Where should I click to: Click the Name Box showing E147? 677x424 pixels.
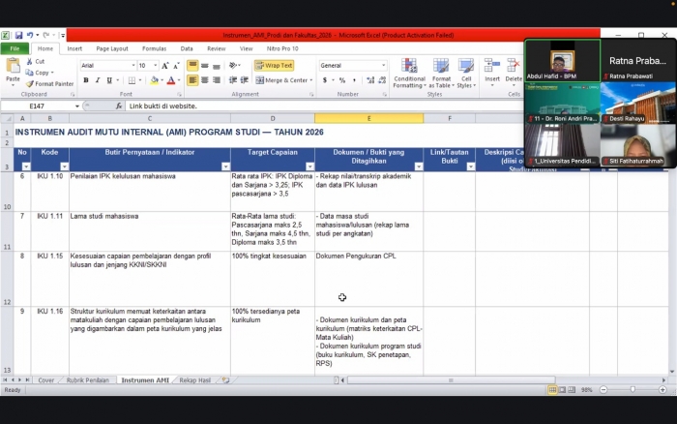pyautogui.click(x=41, y=106)
